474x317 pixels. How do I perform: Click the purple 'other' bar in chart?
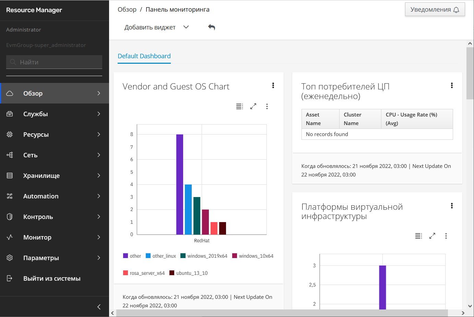point(179,184)
